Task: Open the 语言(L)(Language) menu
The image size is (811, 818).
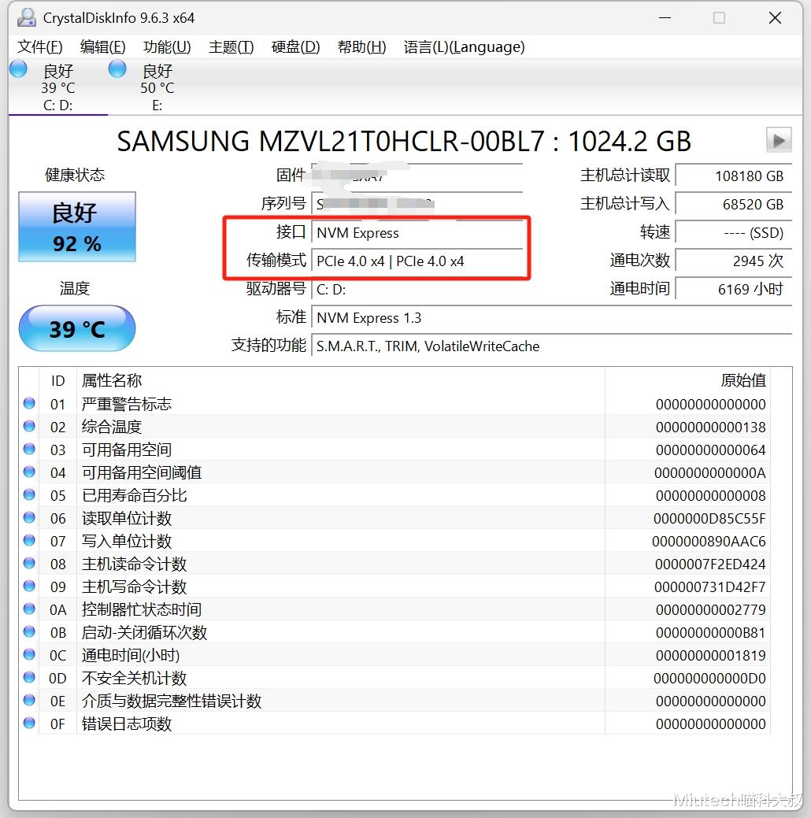Action: point(464,47)
